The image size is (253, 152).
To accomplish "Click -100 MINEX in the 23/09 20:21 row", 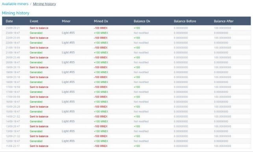I will [100, 28].
